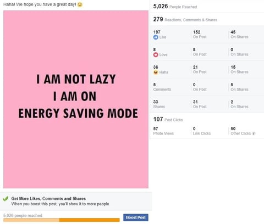This screenshot has height=224, width=264.
Task: Click 45 On Shares likes count
Action: pos(239,35)
